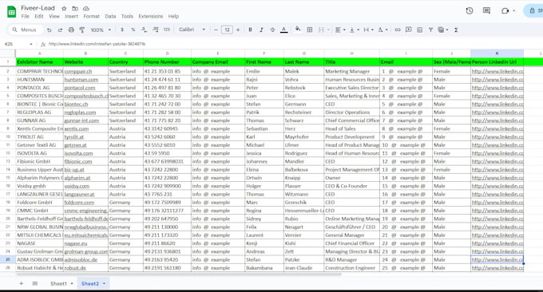Format as percent icon

pos(133,30)
